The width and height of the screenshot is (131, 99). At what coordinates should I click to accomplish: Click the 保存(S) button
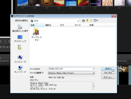[x=108, y=69]
